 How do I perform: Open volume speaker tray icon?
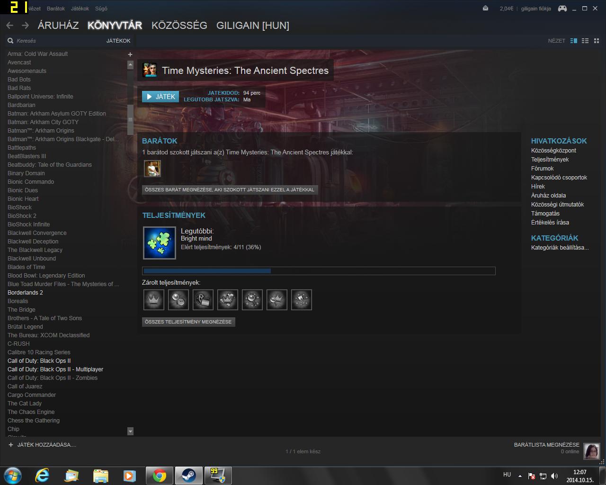click(x=554, y=476)
